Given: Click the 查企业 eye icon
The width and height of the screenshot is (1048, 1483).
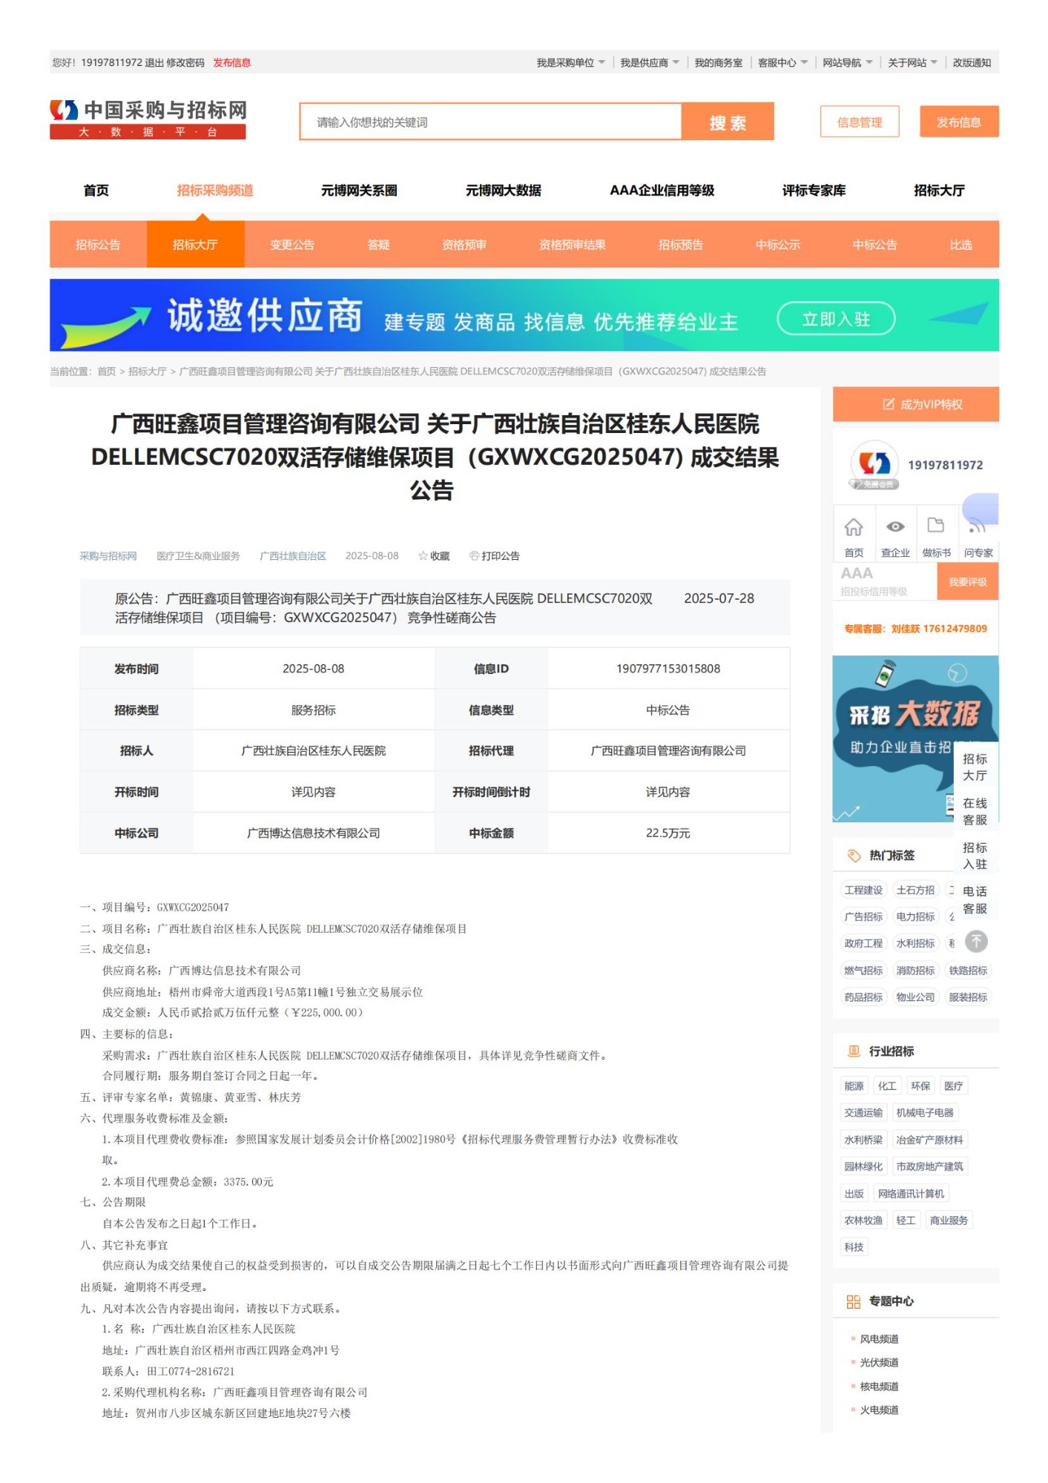Looking at the screenshot, I should 895,526.
